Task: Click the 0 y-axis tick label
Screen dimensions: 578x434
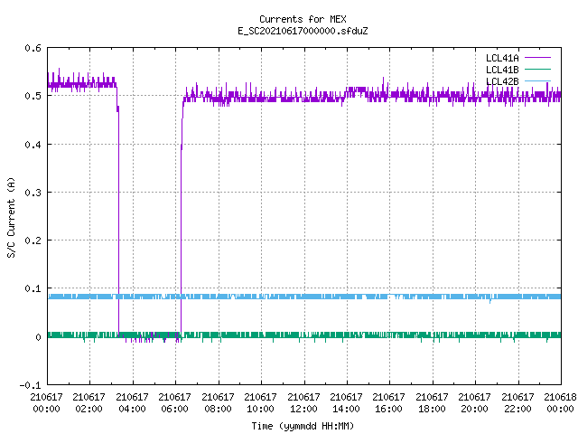Action: 38,337
